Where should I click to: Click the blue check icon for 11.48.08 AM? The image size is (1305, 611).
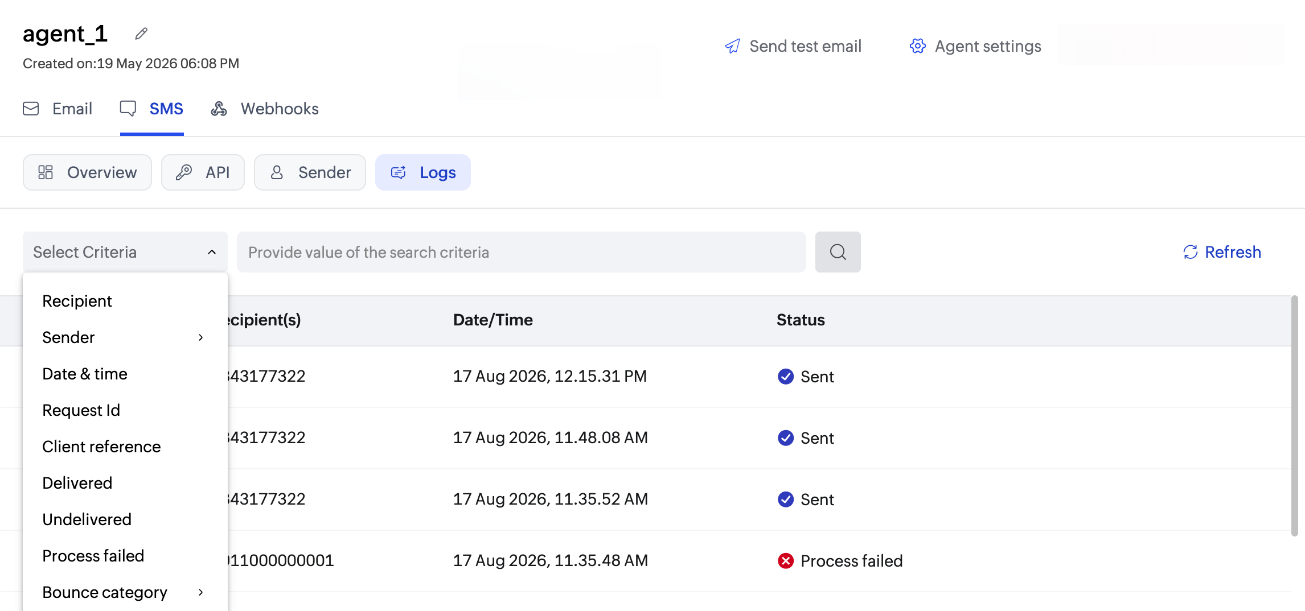tap(786, 437)
